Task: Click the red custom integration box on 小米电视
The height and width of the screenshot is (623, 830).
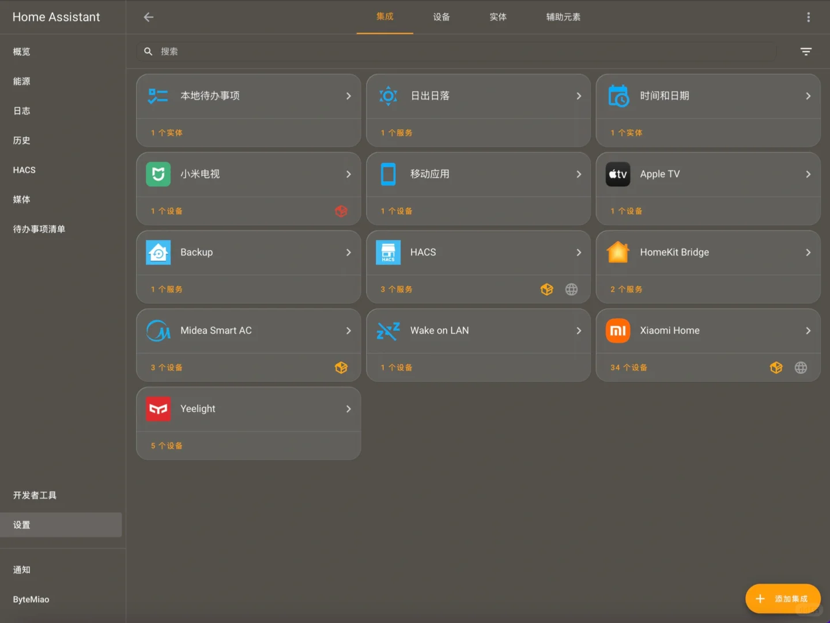Action: 341,211
